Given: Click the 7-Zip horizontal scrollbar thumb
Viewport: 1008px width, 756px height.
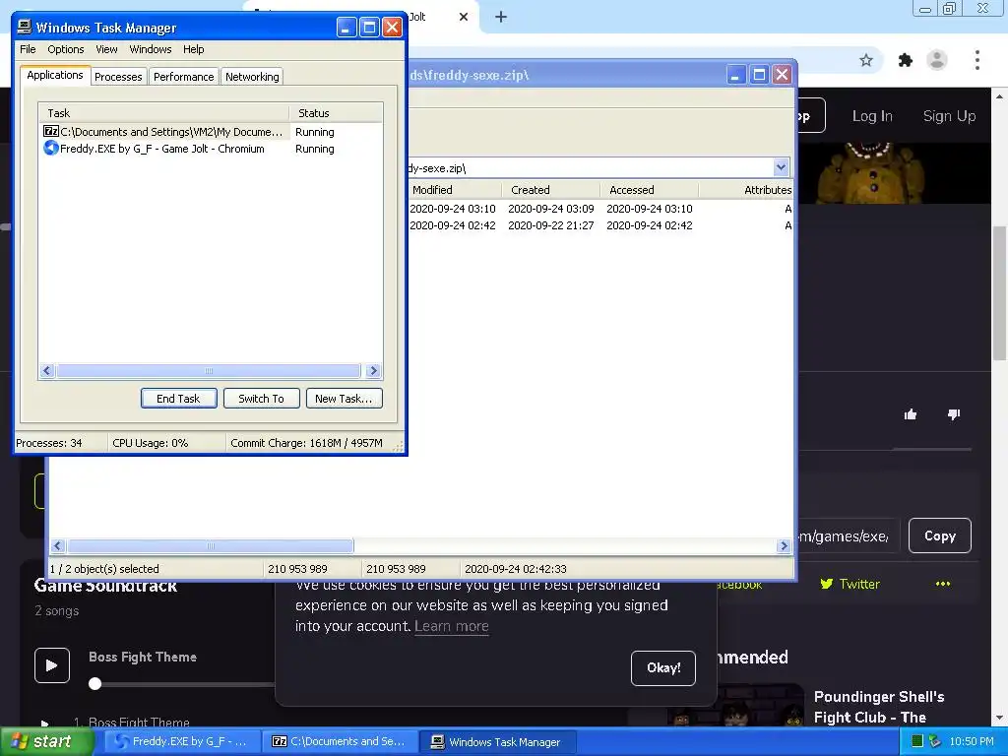Looking at the screenshot, I should pos(211,545).
